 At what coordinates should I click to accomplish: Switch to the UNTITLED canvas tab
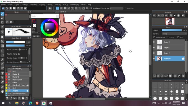coord(62,12)
